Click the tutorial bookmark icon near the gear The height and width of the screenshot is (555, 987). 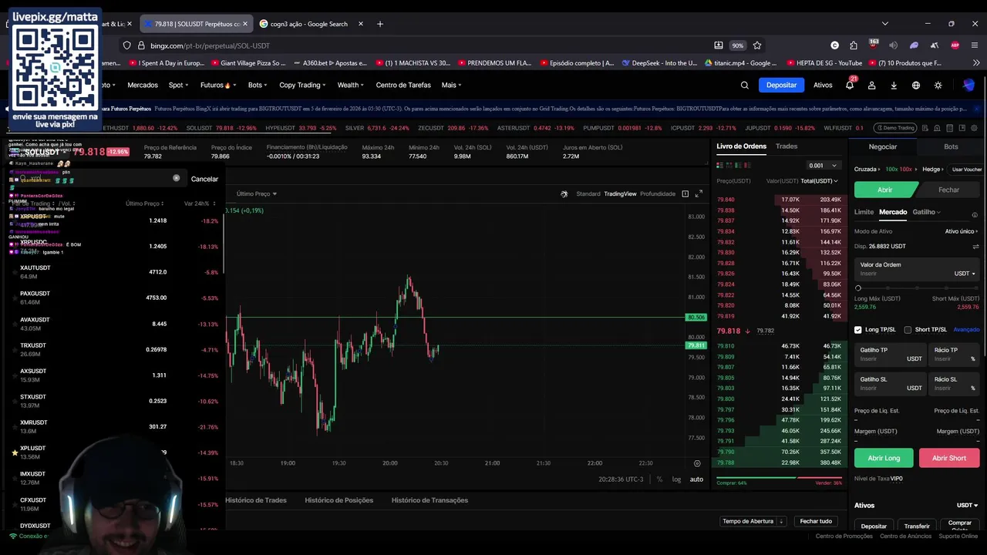click(x=964, y=128)
